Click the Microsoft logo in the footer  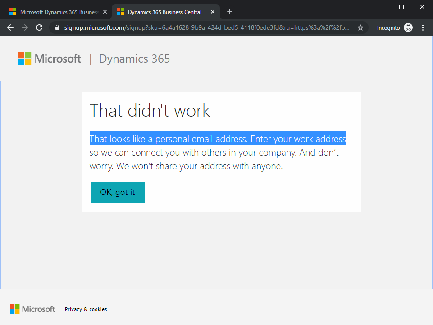pos(32,309)
